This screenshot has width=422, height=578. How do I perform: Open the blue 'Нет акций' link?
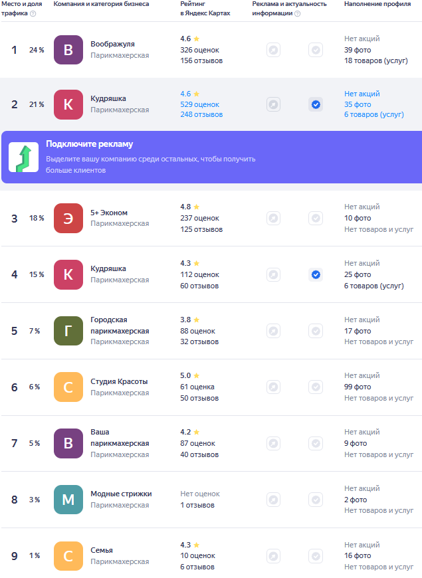362,94
